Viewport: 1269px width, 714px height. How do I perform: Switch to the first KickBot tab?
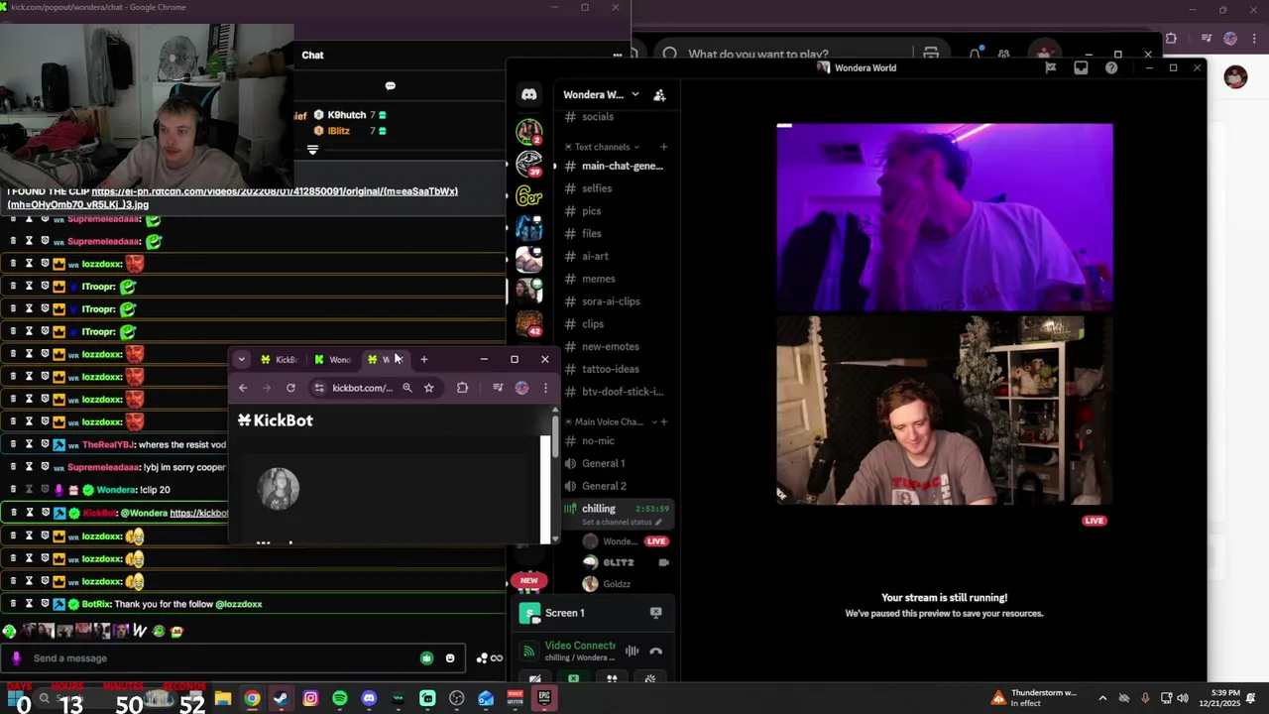[279, 359]
